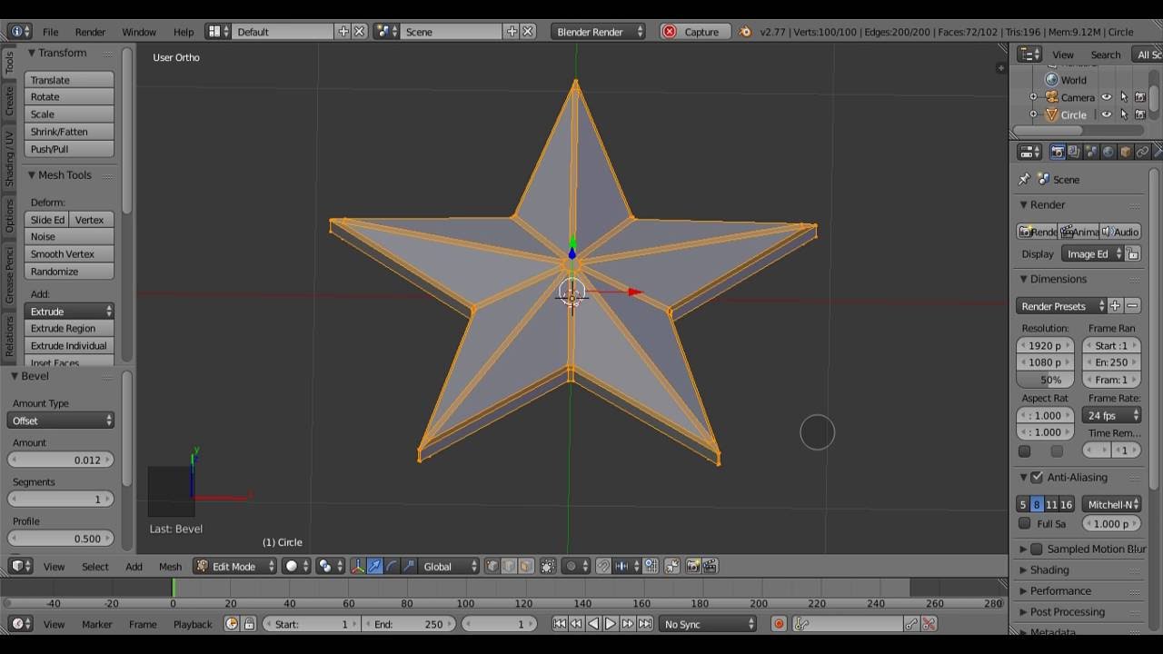The height and width of the screenshot is (654, 1163).
Task: Toggle Camera visibility eye in outliner
Action: coord(1107,97)
